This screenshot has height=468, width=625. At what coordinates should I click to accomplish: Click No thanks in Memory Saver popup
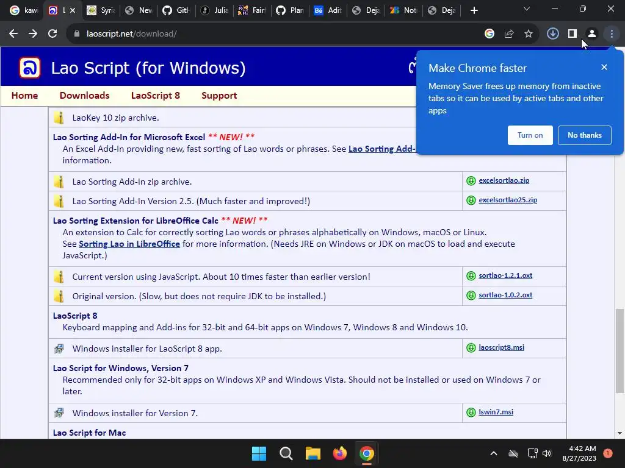coord(584,135)
